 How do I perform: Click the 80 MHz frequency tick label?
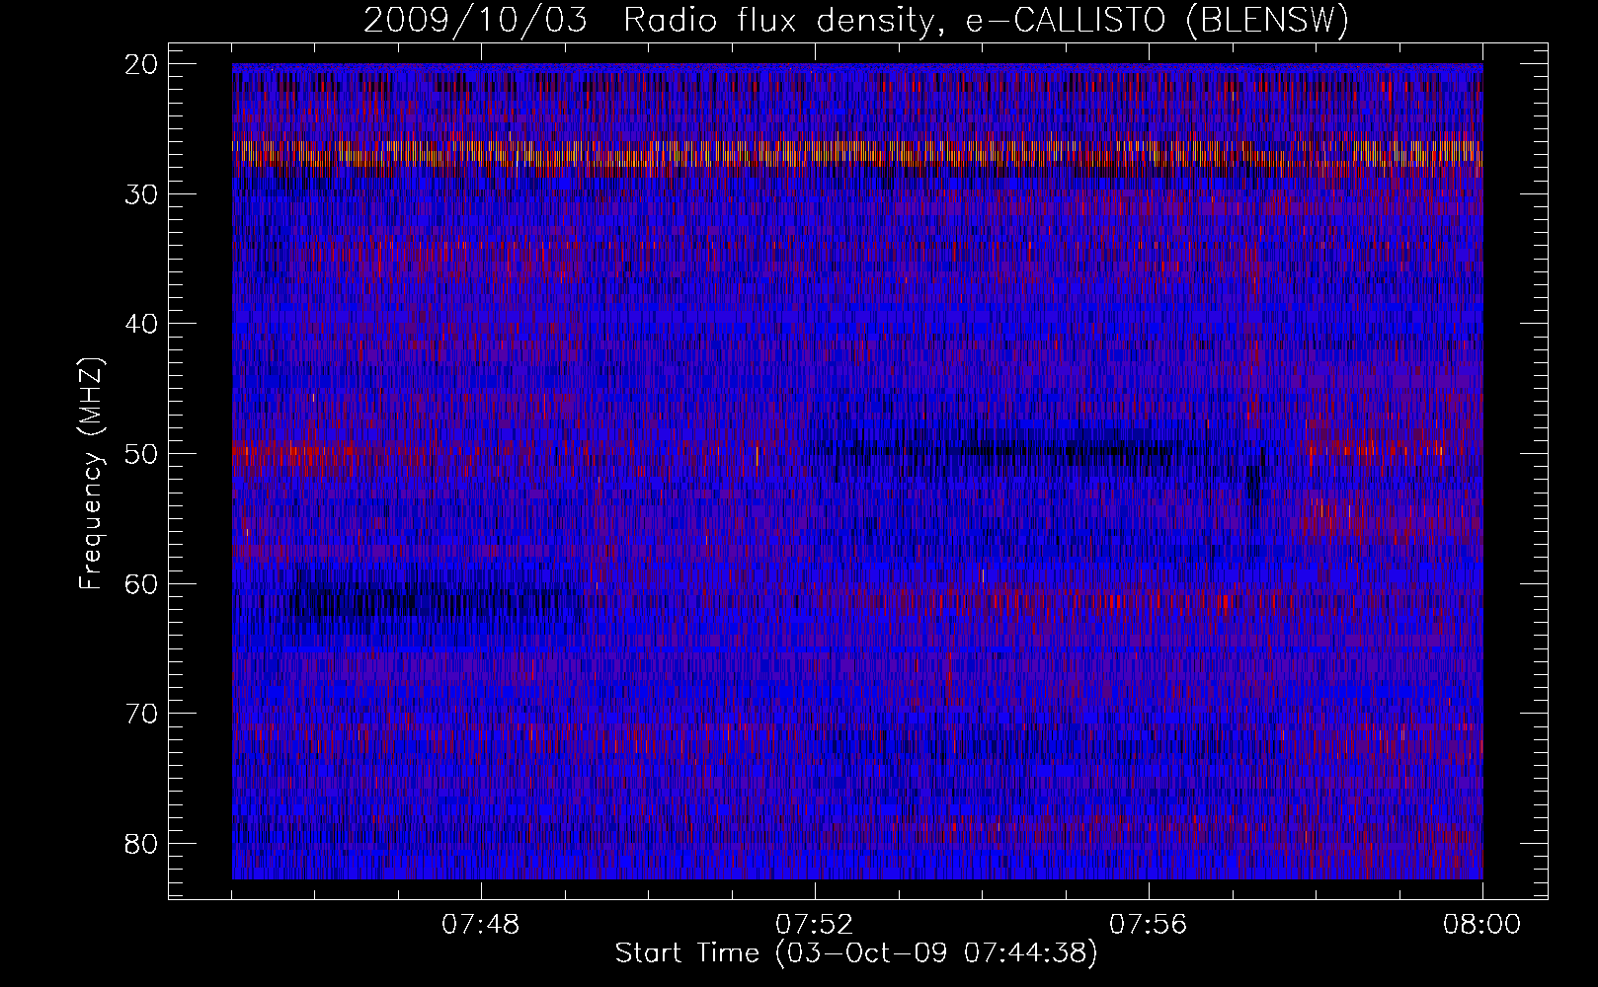coord(142,844)
